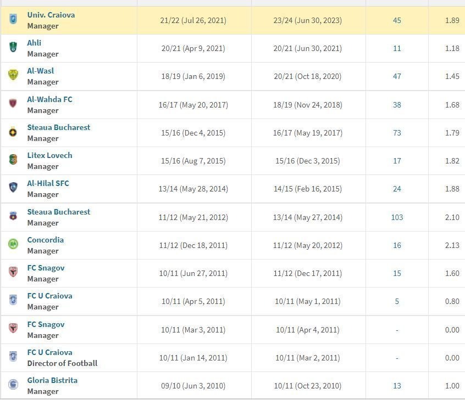Screen dimensions: 465x400
Task: Select the Director of Football role text
Action: (62, 363)
